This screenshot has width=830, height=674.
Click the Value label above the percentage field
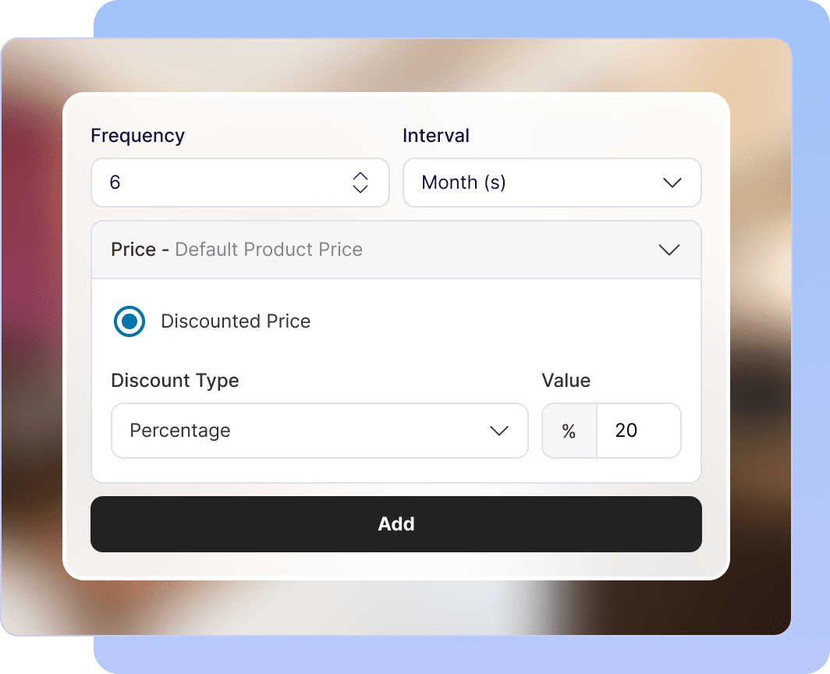coord(566,381)
